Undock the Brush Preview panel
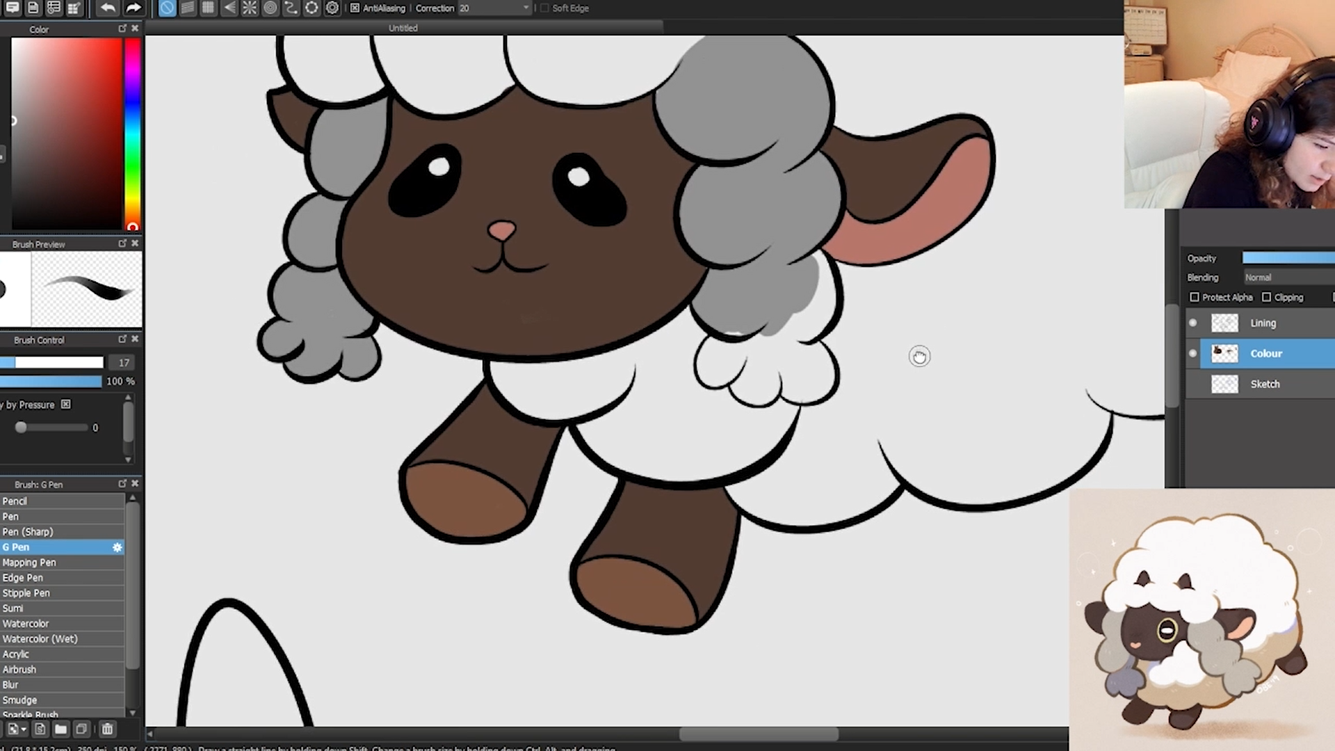Image resolution: width=1335 pixels, height=751 pixels. [122, 243]
